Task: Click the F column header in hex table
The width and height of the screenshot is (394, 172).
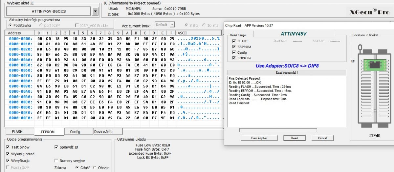Action: coord(171,33)
